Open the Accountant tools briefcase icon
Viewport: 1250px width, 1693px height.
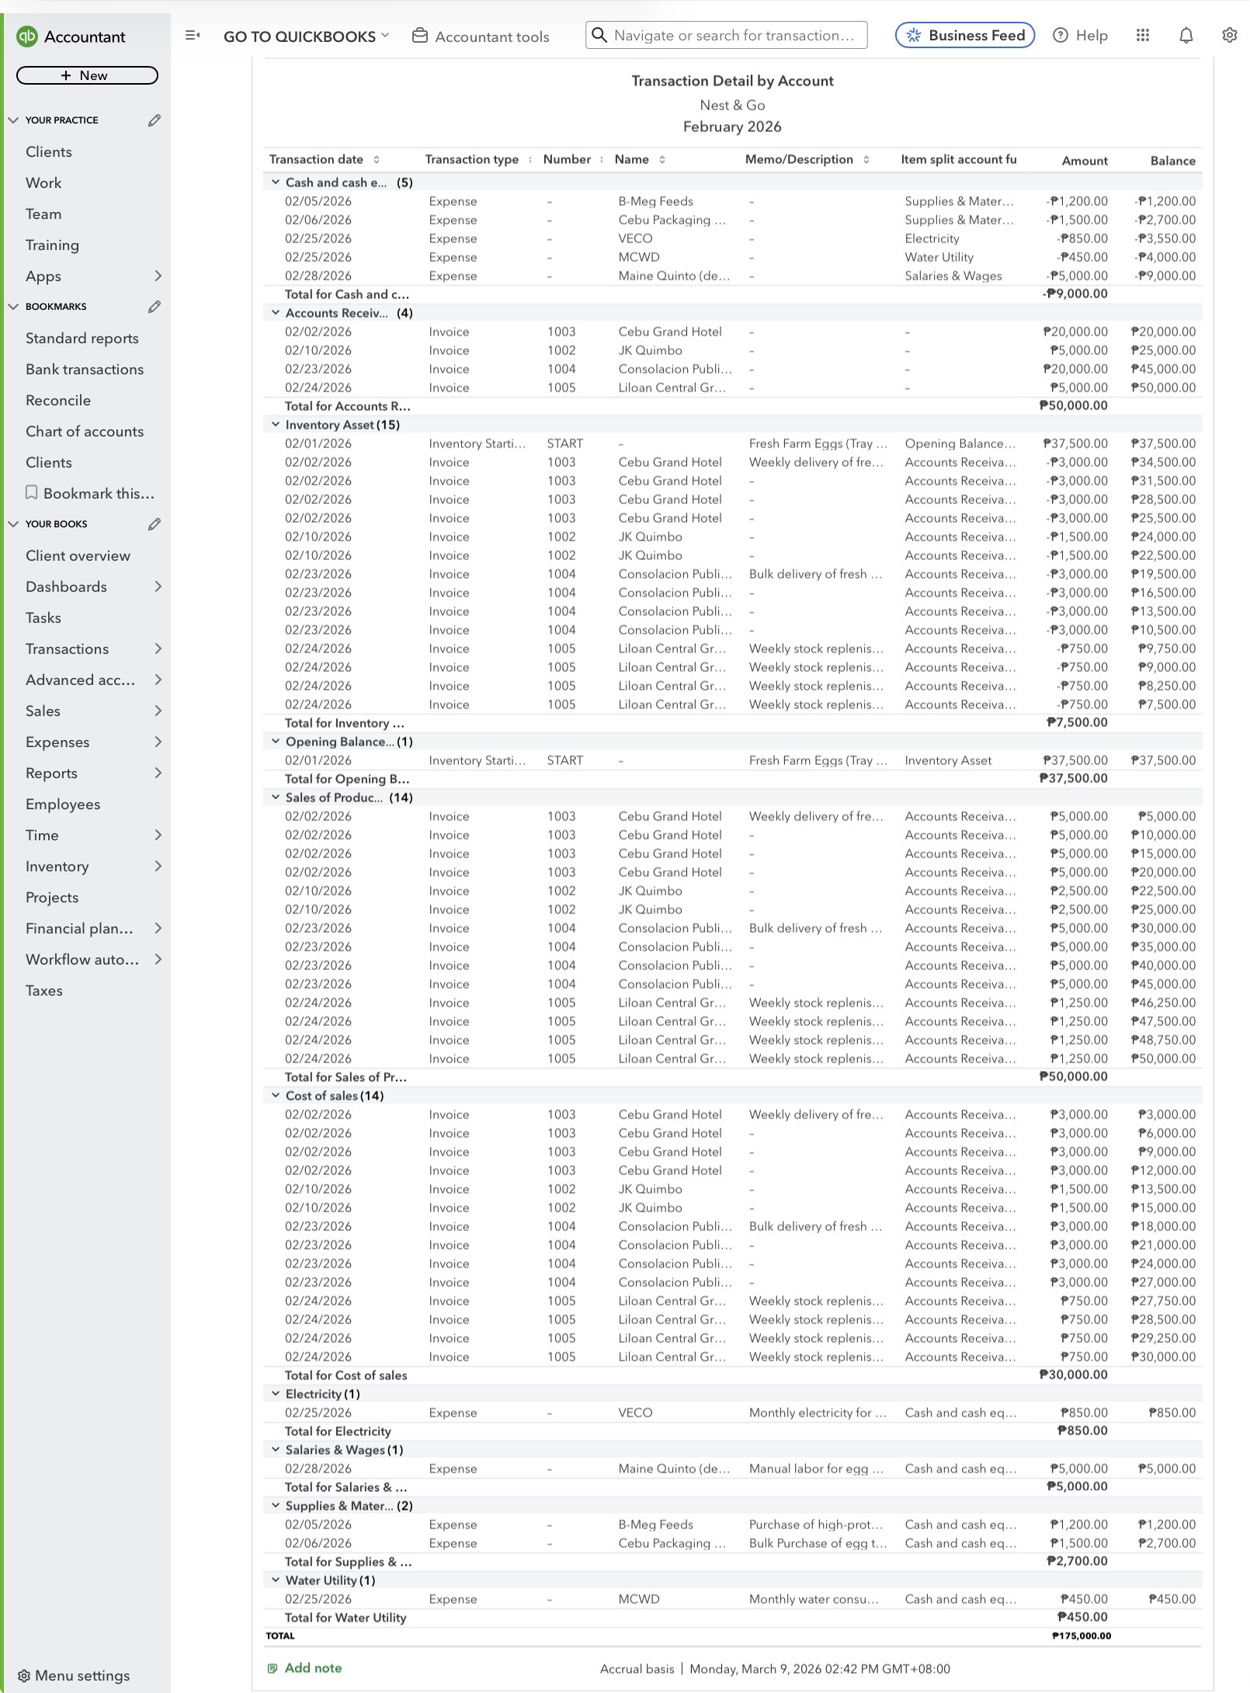pos(419,36)
